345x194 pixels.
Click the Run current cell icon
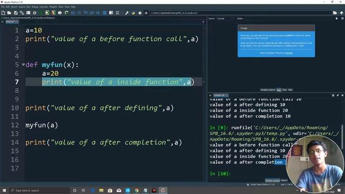[47, 13]
